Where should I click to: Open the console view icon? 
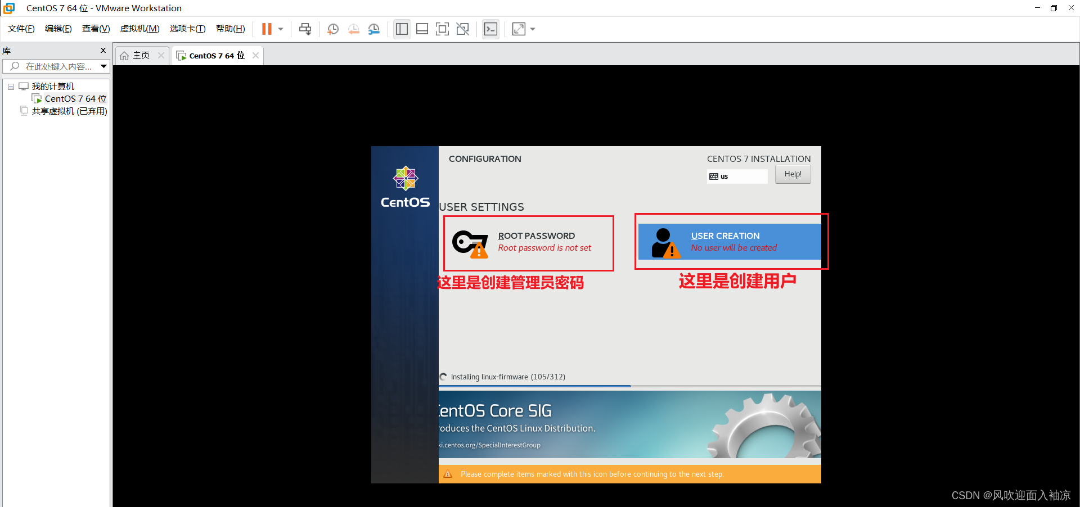pos(490,29)
